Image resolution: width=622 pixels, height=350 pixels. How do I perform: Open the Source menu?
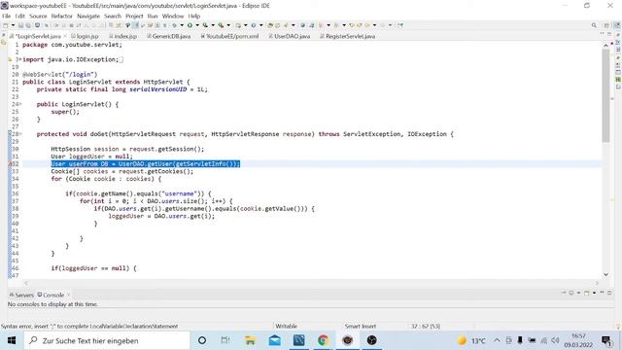click(x=38, y=16)
